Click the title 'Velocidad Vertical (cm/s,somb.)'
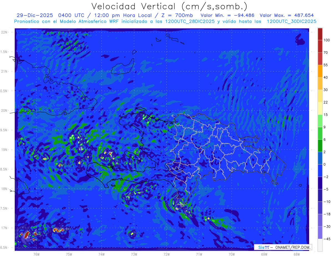This screenshot has height=258, width=333. tap(169, 6)
